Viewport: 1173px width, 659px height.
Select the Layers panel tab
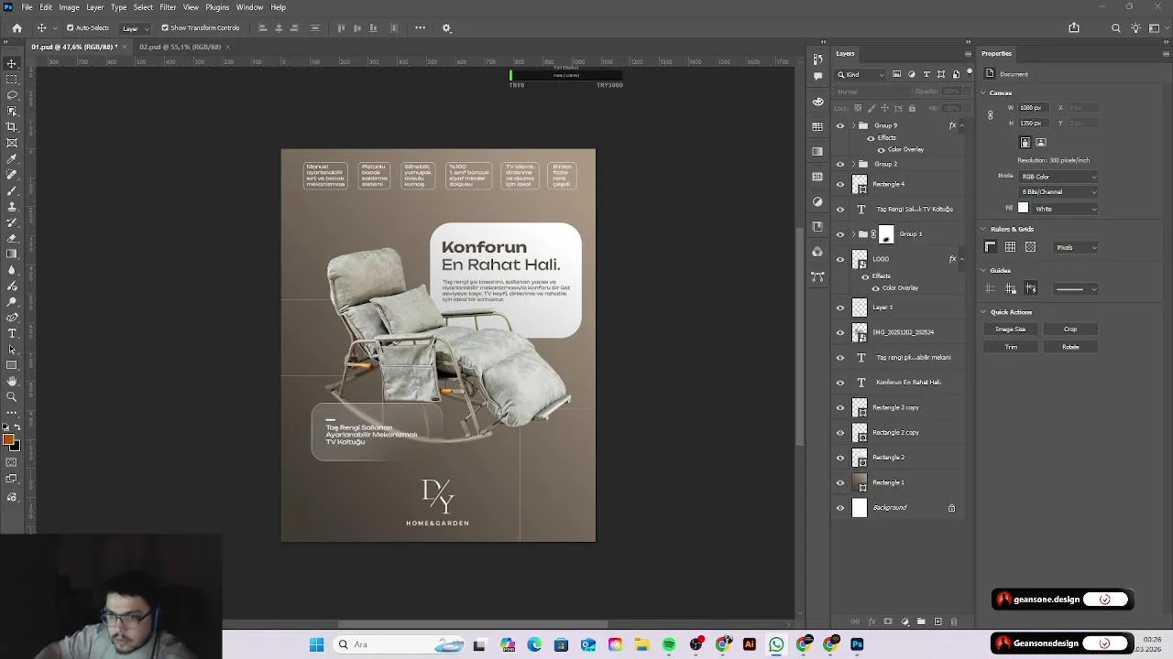tap(845, 54)
